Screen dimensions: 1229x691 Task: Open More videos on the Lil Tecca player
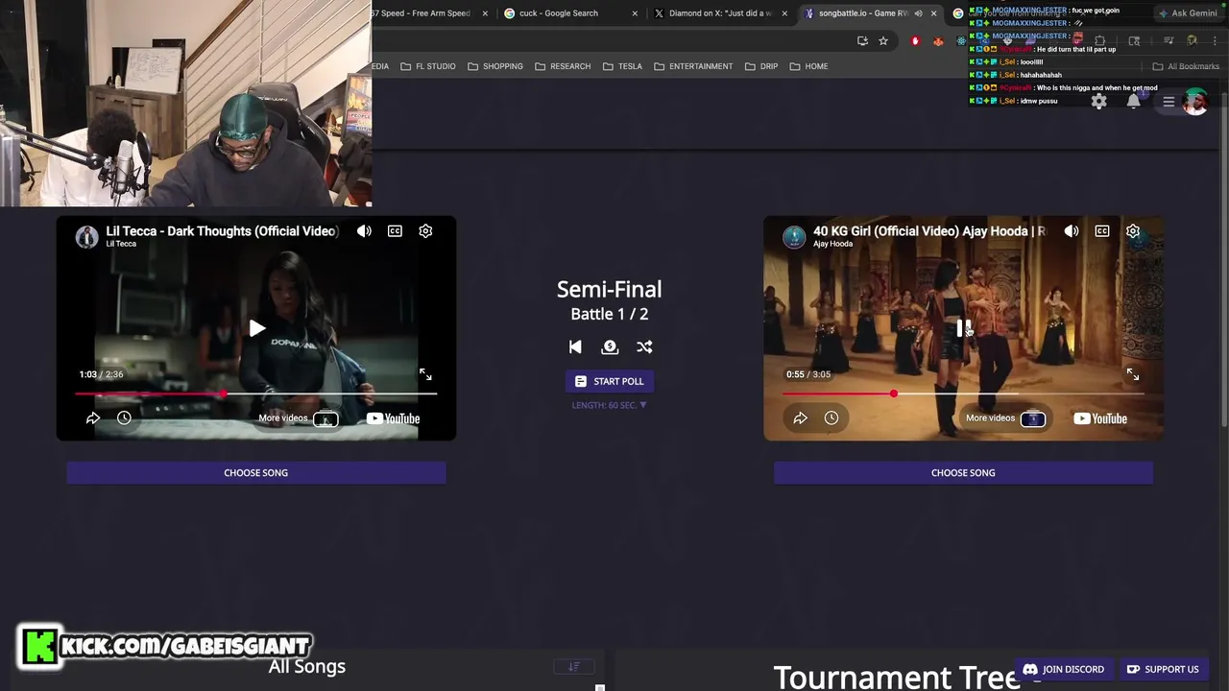299,418
